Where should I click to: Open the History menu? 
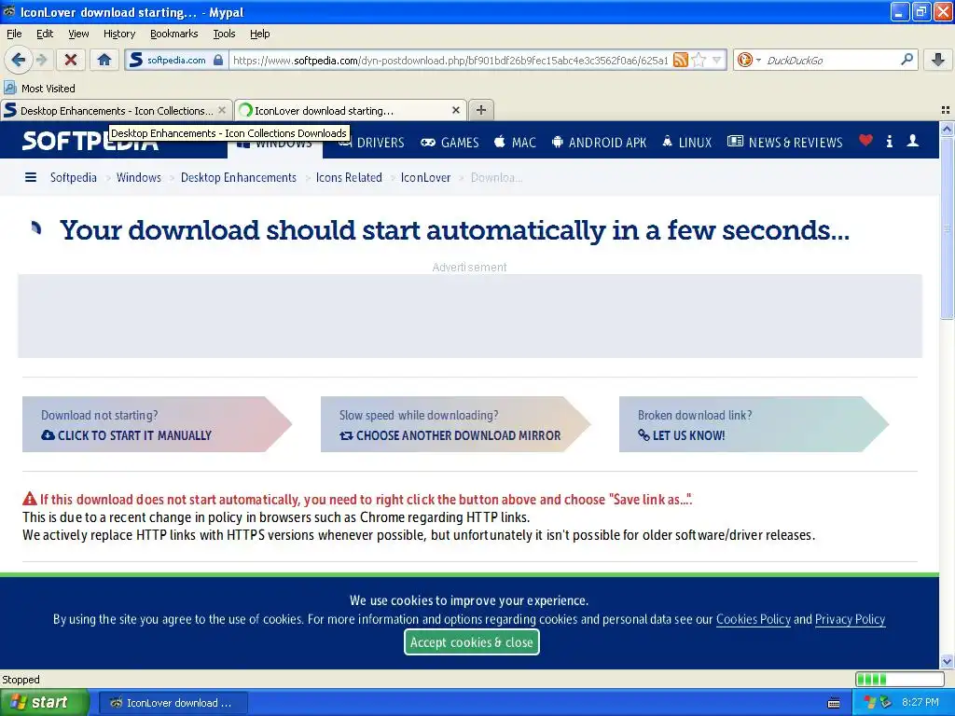tap(118, 34)
